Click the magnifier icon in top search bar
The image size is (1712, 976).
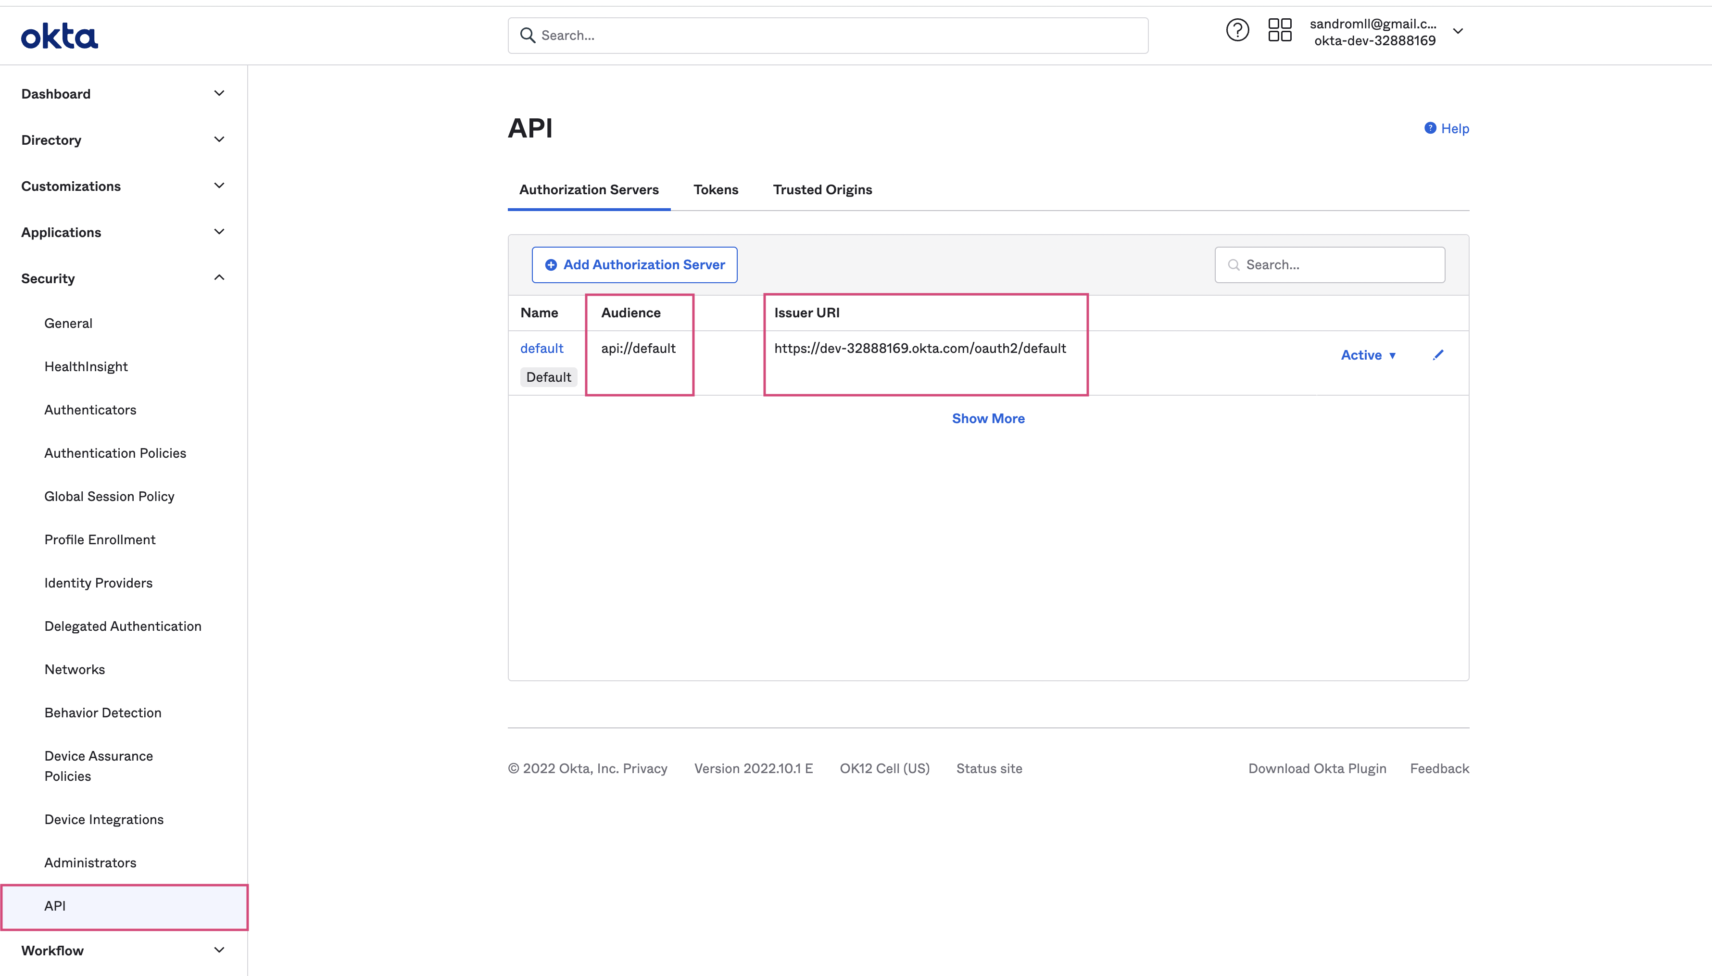[528, 36]
